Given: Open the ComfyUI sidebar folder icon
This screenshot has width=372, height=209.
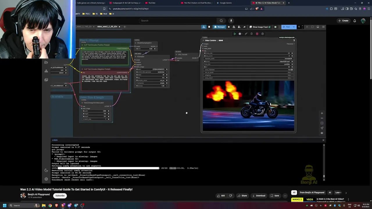Looking at the screenshot, I should (x=46, y=62).
